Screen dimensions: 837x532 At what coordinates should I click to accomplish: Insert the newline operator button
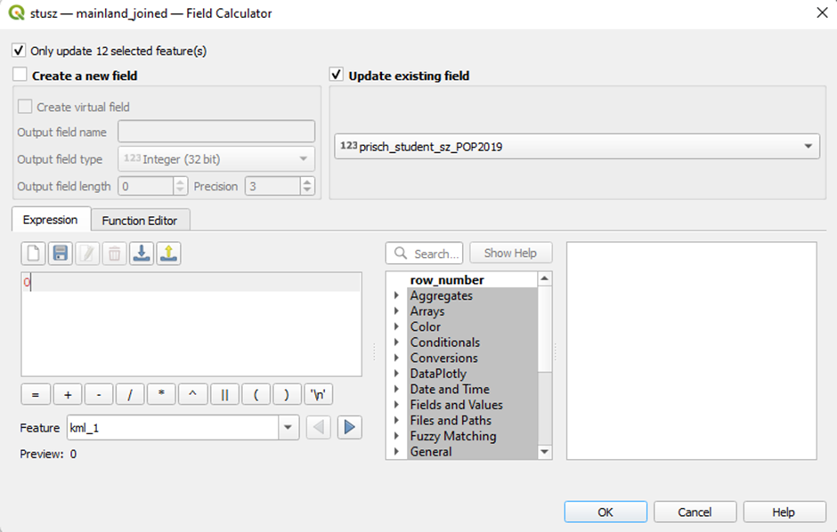[318, 395]
